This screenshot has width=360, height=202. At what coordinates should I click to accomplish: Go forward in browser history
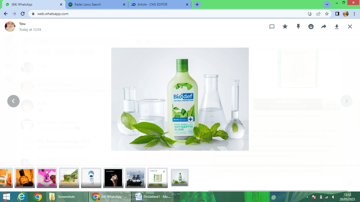click(x=14, y=14)
